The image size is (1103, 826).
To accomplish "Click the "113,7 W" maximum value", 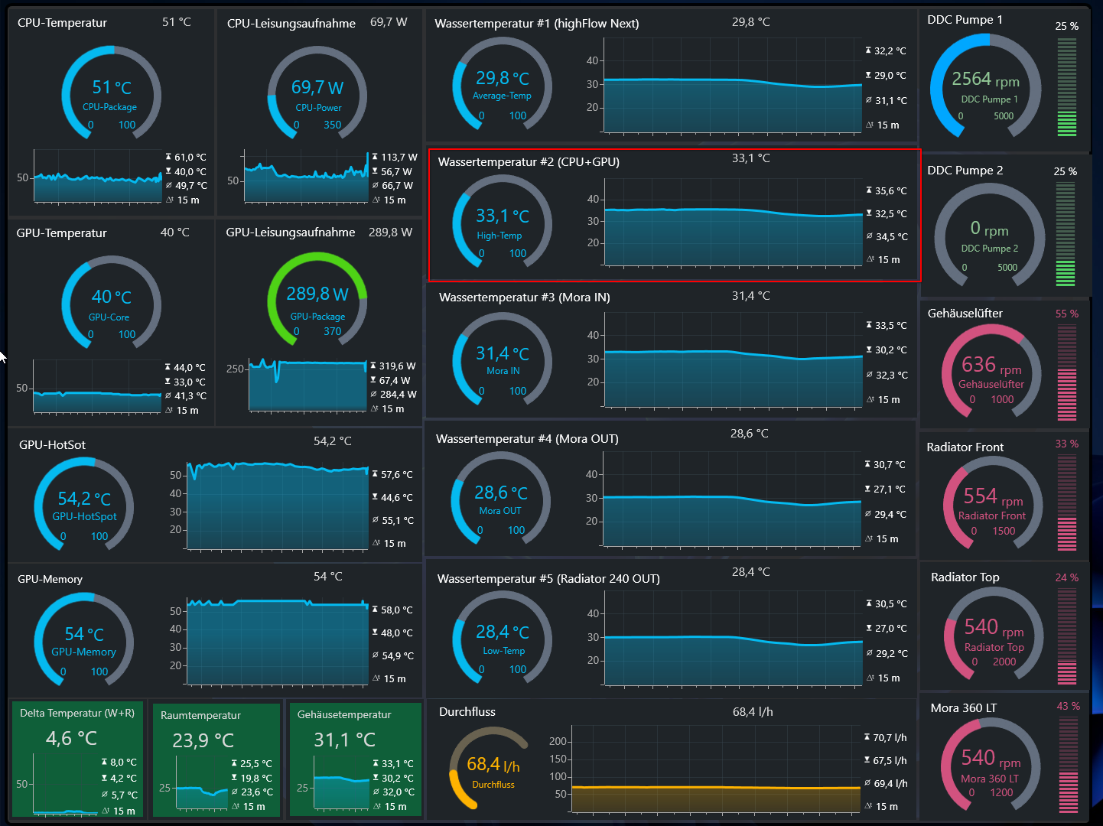I will click(399, 158).
